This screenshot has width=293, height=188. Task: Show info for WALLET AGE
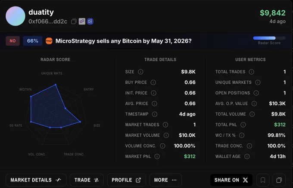(247, 157)
